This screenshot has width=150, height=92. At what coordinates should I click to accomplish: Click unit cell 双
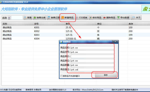tap(98, 31)
